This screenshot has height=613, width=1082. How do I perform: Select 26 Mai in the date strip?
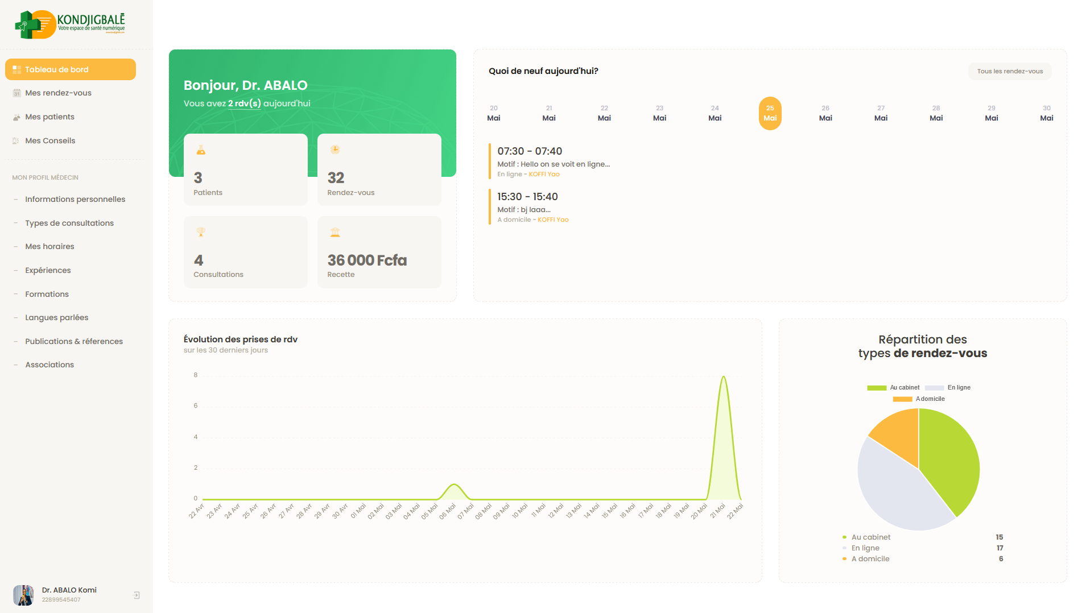coord(825,113)
